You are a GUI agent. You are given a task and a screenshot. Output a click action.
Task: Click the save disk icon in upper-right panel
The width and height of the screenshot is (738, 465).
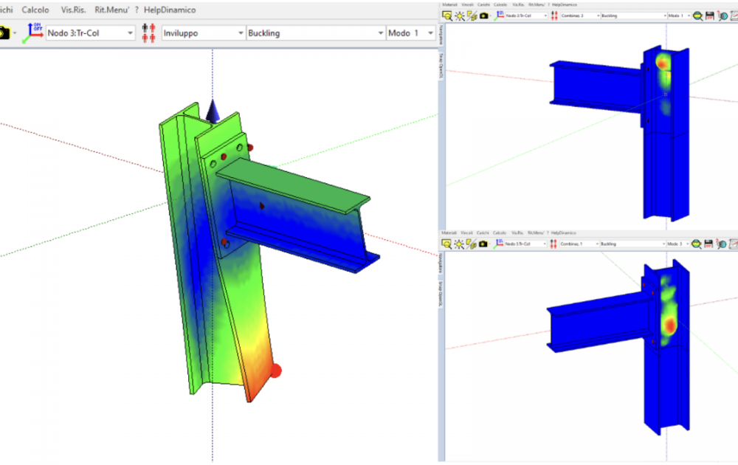709,15
